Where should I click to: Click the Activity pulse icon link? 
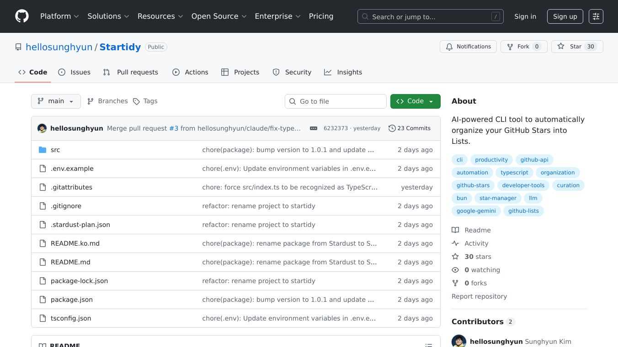point(455,243)
